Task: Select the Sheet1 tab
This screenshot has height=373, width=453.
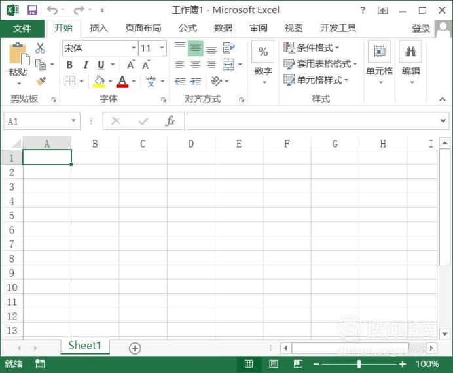Action: [x=85, y=346]
